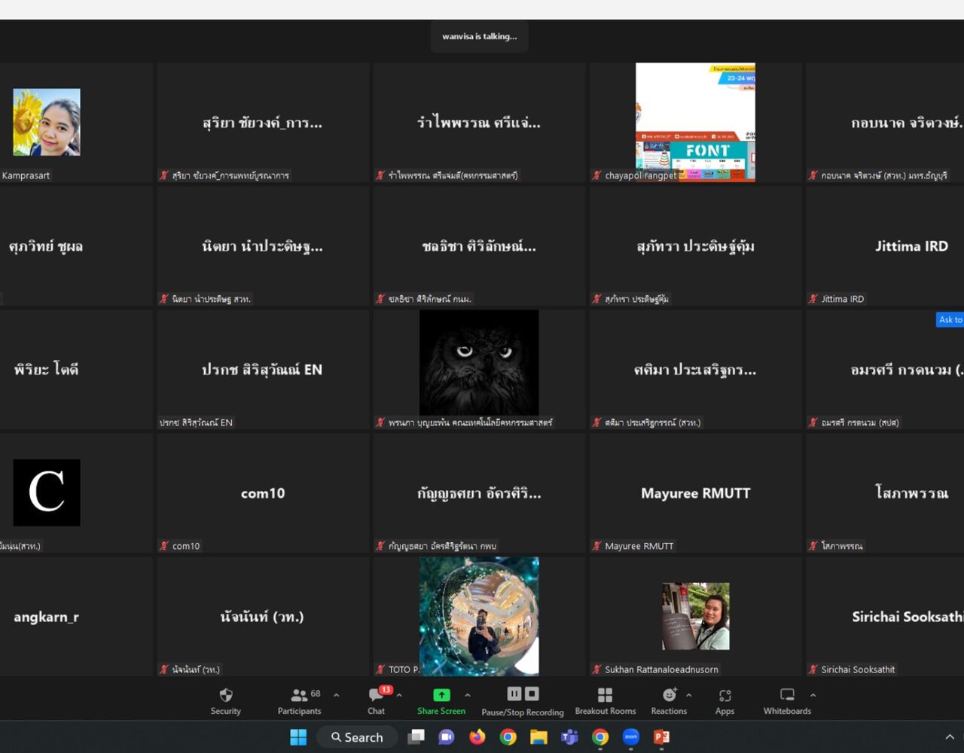
Task: Select the Jittima IRD participant tile
Action: 885,246
